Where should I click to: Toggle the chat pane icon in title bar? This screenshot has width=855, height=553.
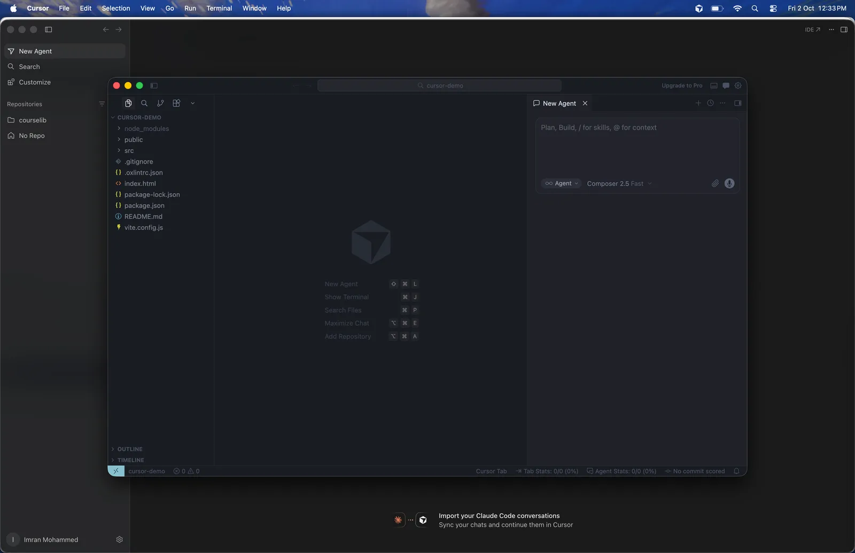[x=726, y=85]
